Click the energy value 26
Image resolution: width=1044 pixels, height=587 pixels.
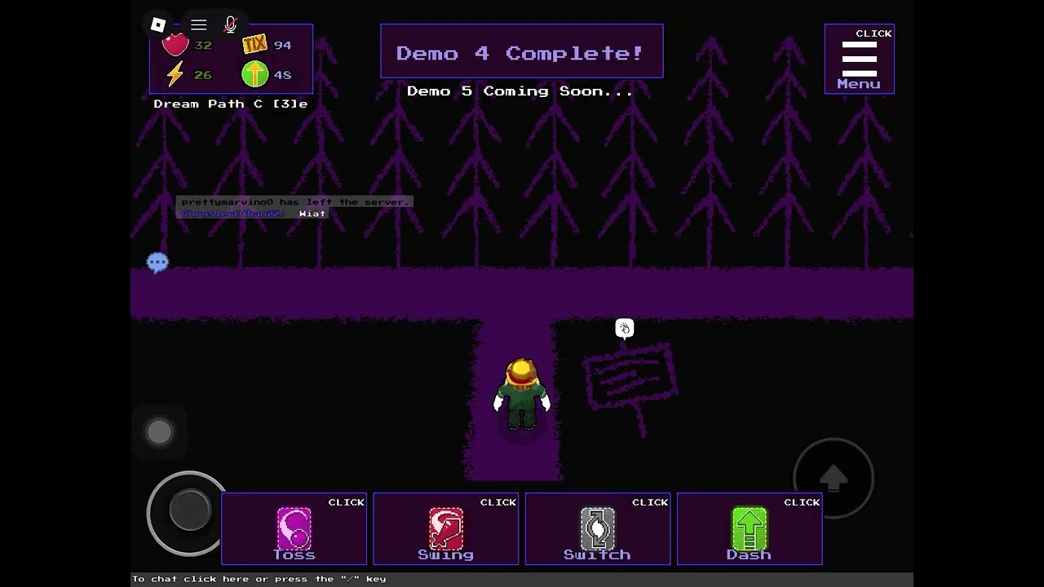pyautogui.click(x=203, y=75)
